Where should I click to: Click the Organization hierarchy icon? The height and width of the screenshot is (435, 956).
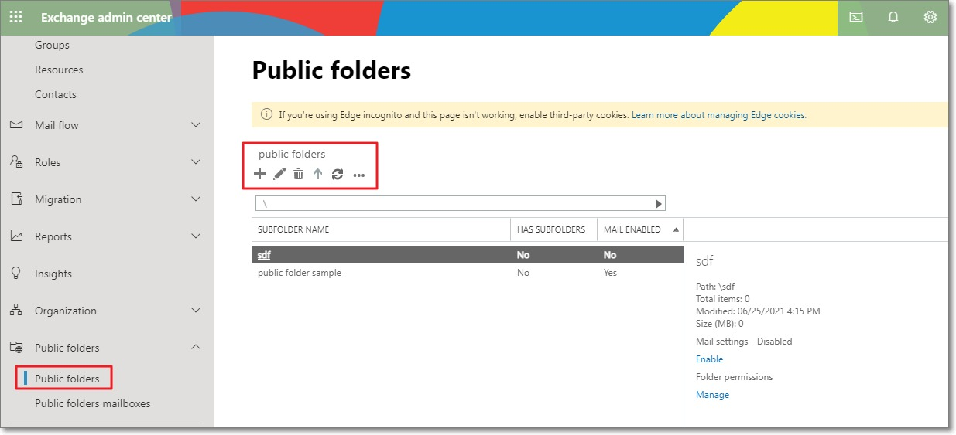pyautogui.click(x=16, y=311)
